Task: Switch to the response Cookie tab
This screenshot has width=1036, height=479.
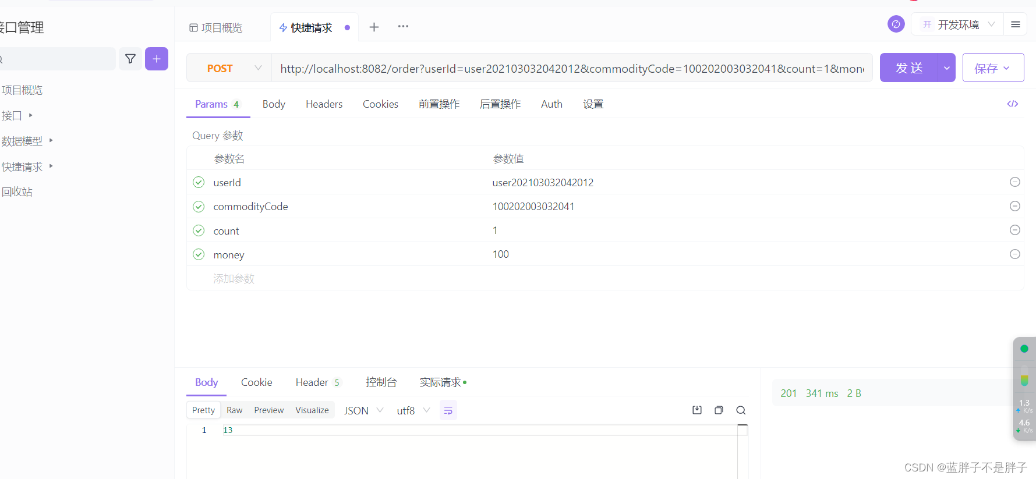Action: coord(257,382)
